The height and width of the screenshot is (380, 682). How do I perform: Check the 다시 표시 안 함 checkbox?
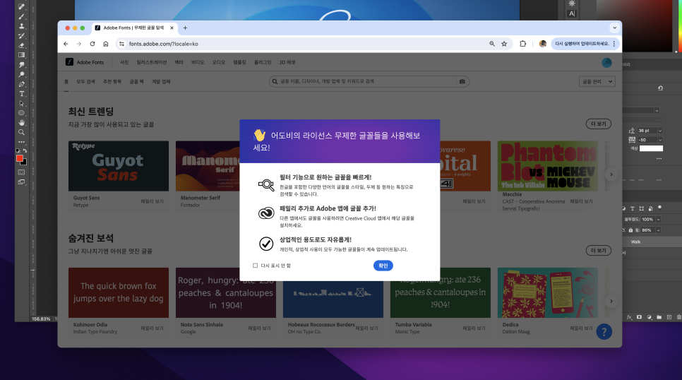pos(256,266)
